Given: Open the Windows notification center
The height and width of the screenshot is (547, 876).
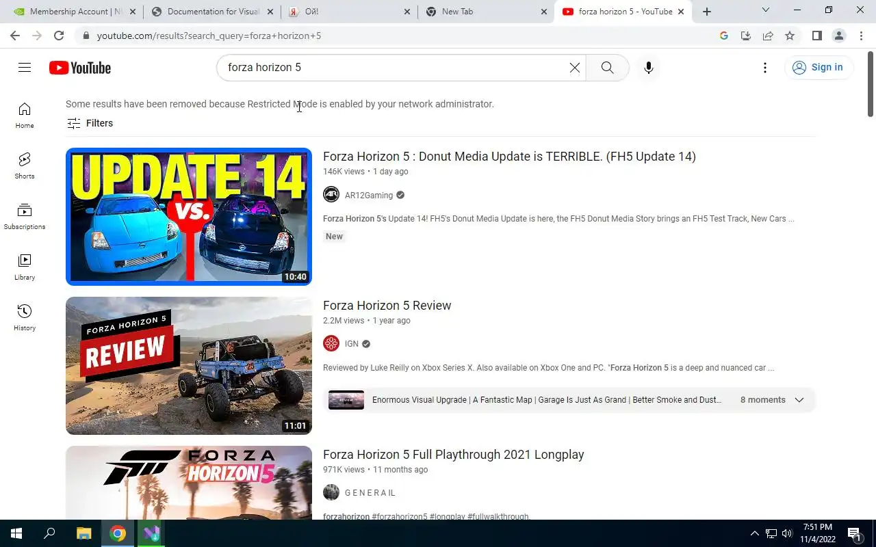Looking at the screenshot, I should pyautogui.click(x=855, y=533).
